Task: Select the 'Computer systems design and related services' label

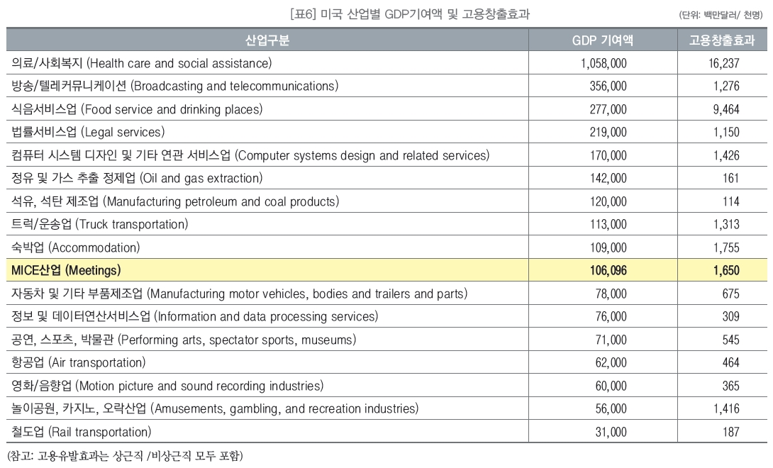Action: 250,155
